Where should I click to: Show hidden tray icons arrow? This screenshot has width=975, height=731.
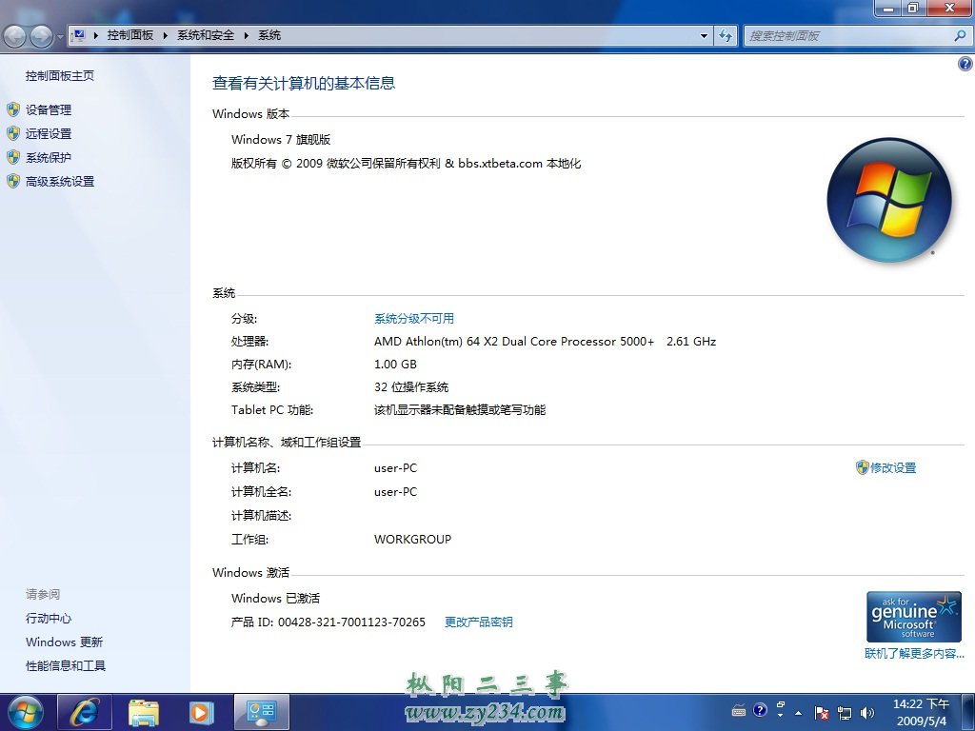tap(799, 713)
